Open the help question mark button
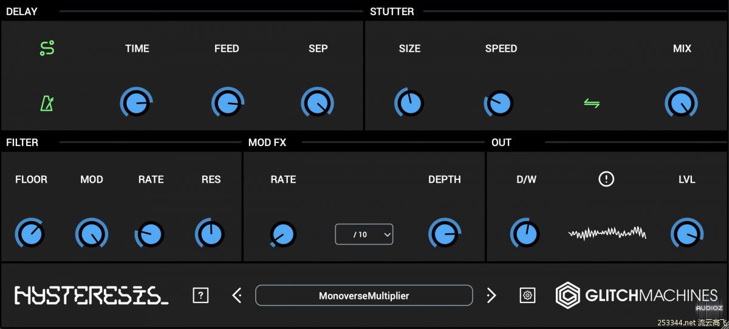 pyautogui.click(x=200, y=295)
